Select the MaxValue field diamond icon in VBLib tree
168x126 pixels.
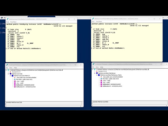(101, 79)
